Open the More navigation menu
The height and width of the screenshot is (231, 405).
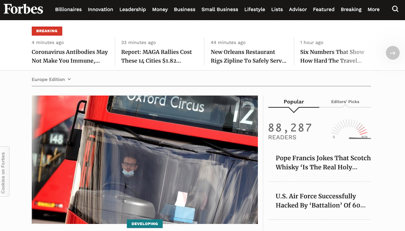373,9
